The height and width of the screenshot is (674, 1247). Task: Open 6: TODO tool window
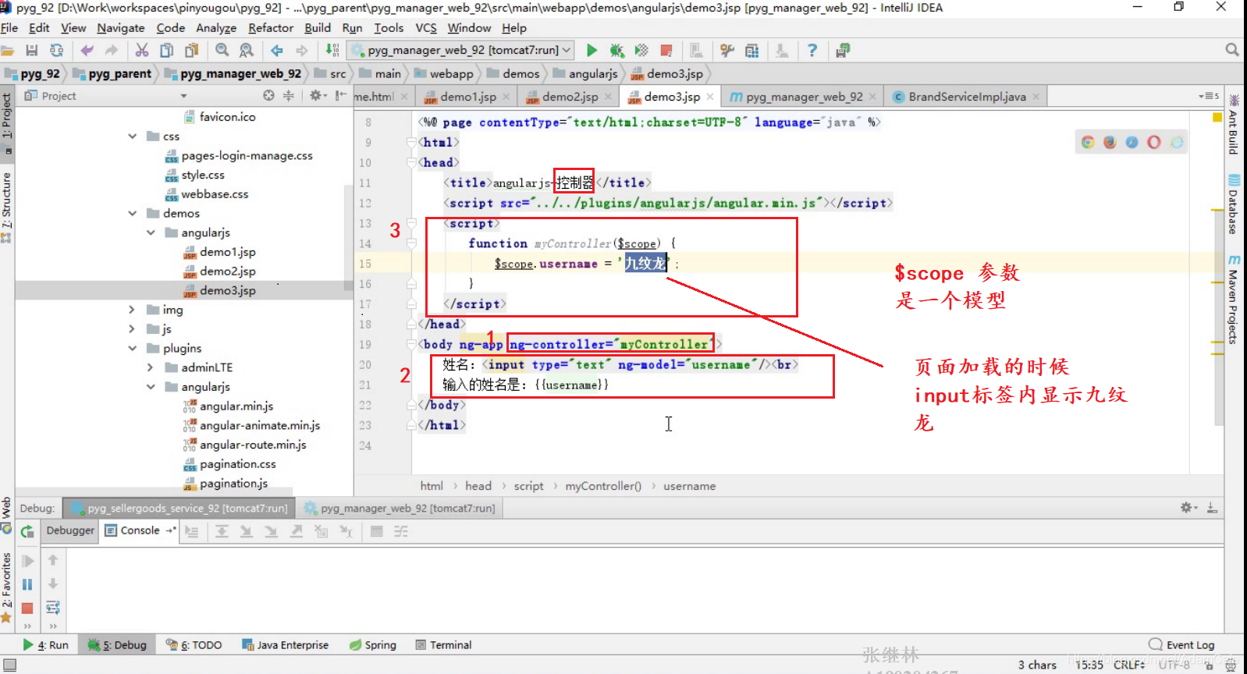point(194,645)
